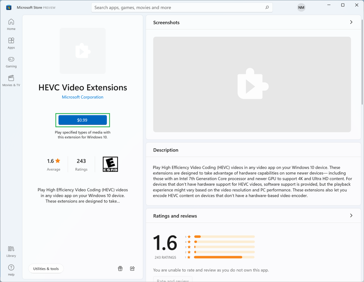This screenshot has width=364, height=282.
Task: Expand the Ratings and reviews section
Action: (x=351, y=215)
